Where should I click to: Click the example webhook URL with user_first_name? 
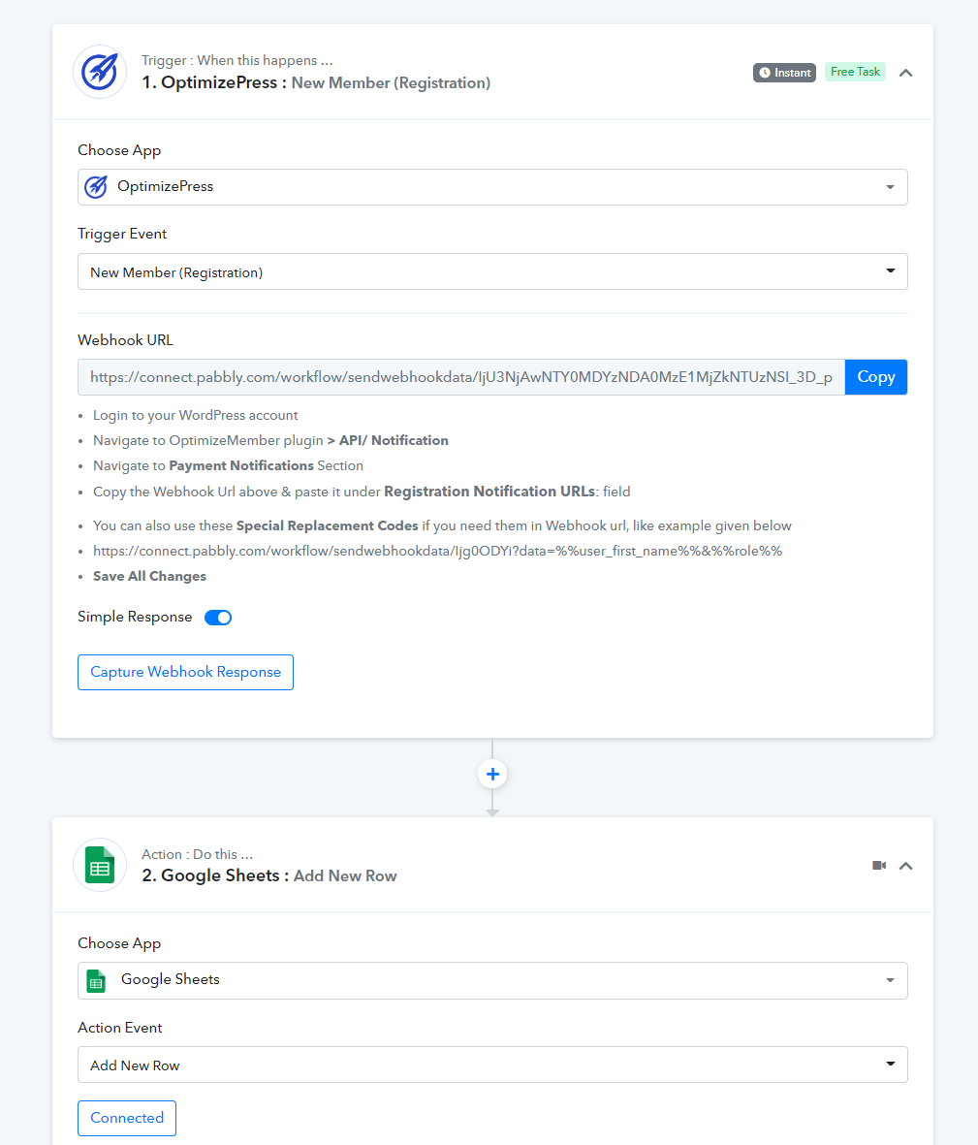(437, 551)
